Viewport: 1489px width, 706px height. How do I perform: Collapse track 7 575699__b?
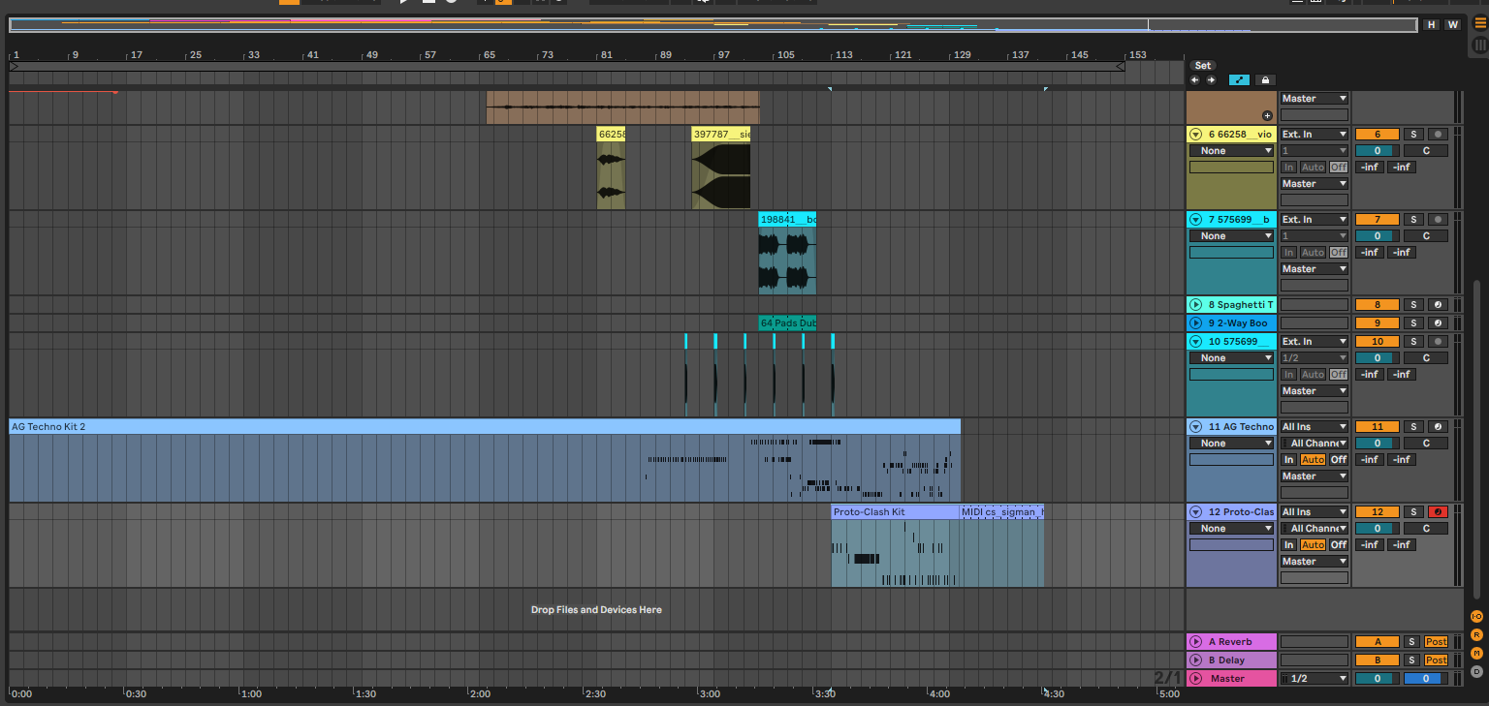1196,220
